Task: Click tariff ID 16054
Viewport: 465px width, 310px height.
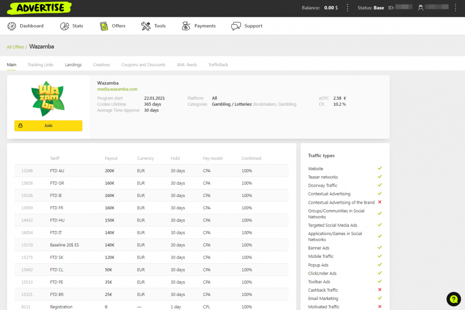Action: click(27, 233)
